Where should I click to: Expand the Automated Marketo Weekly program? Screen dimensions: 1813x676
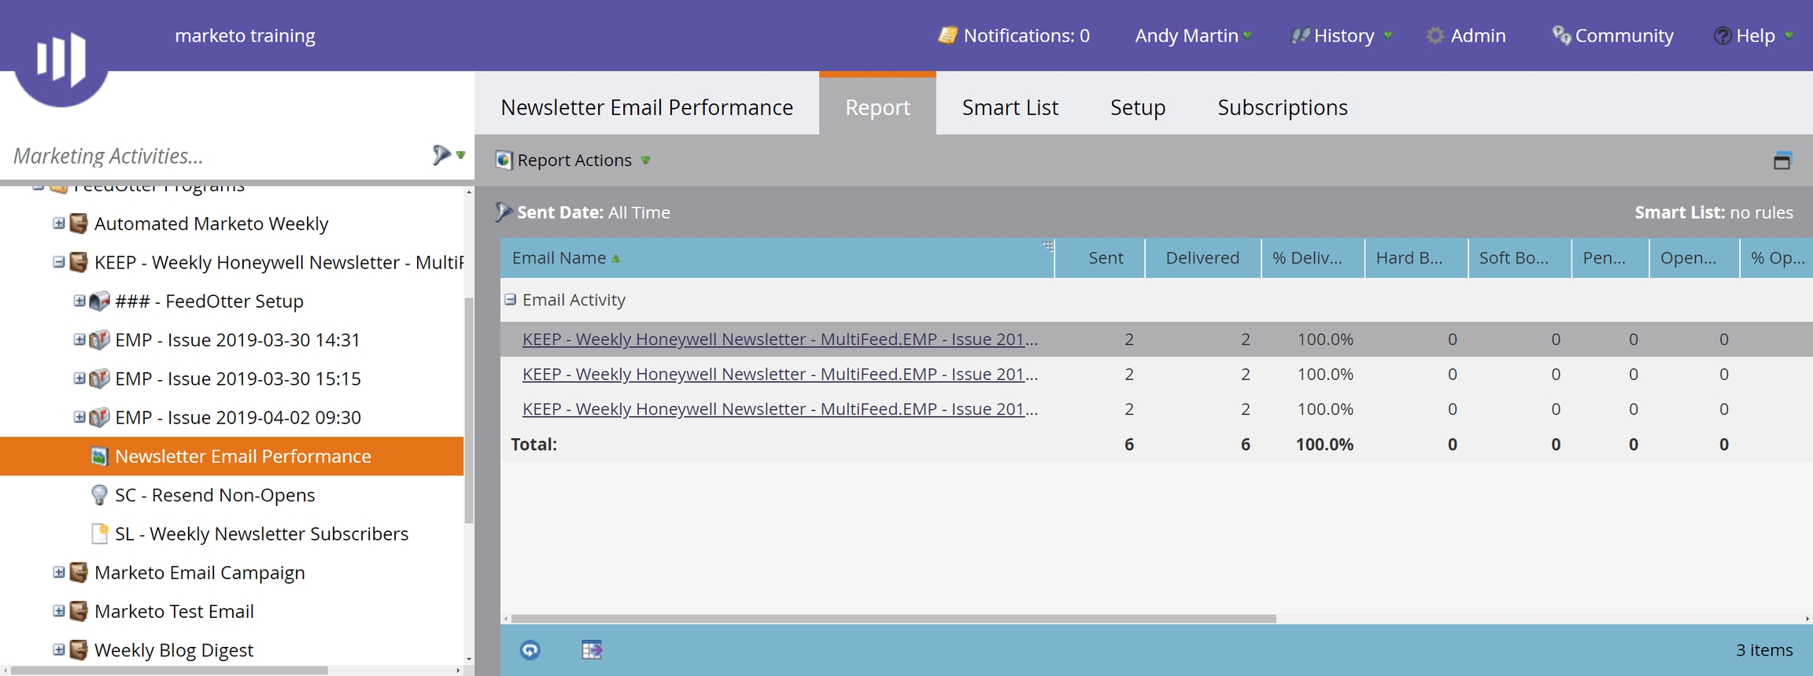point(59,223)
